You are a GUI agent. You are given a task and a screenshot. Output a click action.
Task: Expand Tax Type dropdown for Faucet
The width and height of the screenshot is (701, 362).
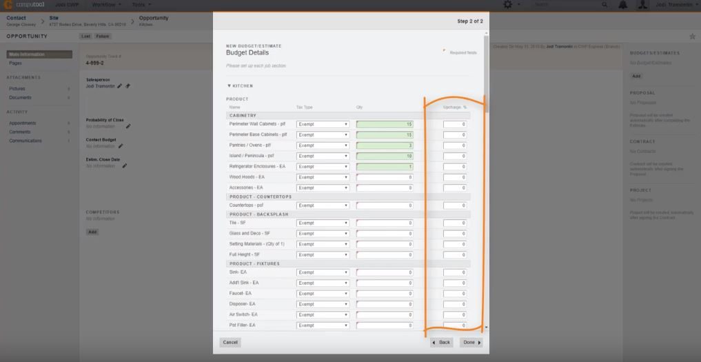click(x=323, y=293)
